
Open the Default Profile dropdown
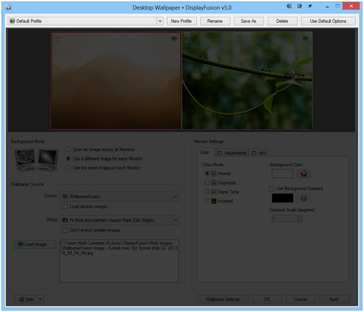(x=160, y=21)
